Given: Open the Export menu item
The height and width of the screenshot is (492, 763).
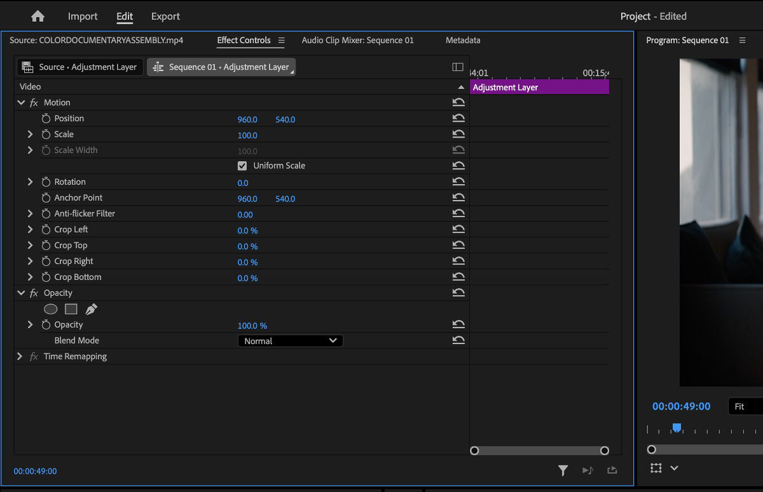Looking at the screenshot, I should (x=165, y=16).
